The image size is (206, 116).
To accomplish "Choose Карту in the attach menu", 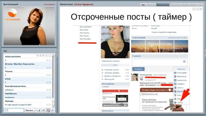I will point(179,95).
